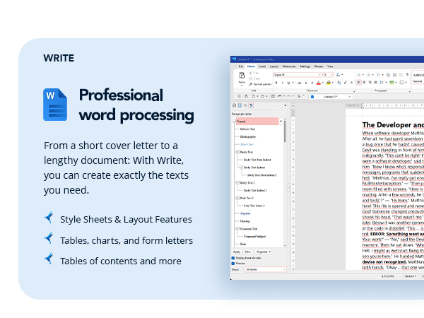The height and width of the screenshot is (318, 424).
Task: Collapse the Normal style tree node
Action: coord(234,122)
